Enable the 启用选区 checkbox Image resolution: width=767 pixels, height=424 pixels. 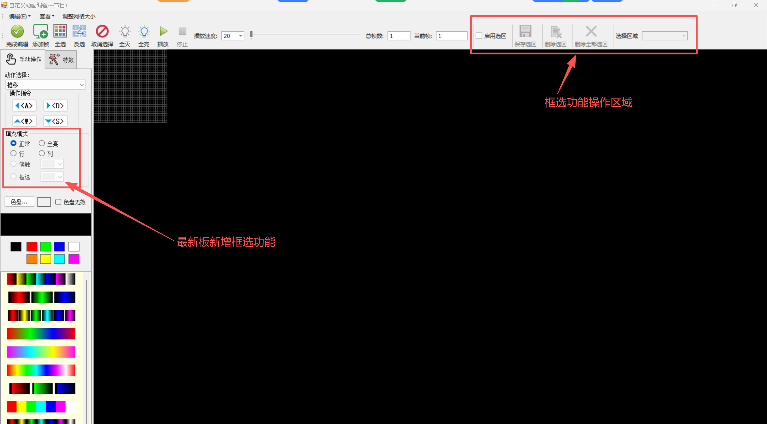pyautogui.click(x=479, y=36)
